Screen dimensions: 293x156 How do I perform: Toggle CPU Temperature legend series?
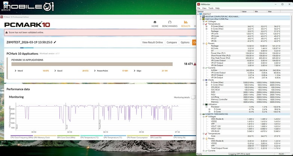coord(92,137)
